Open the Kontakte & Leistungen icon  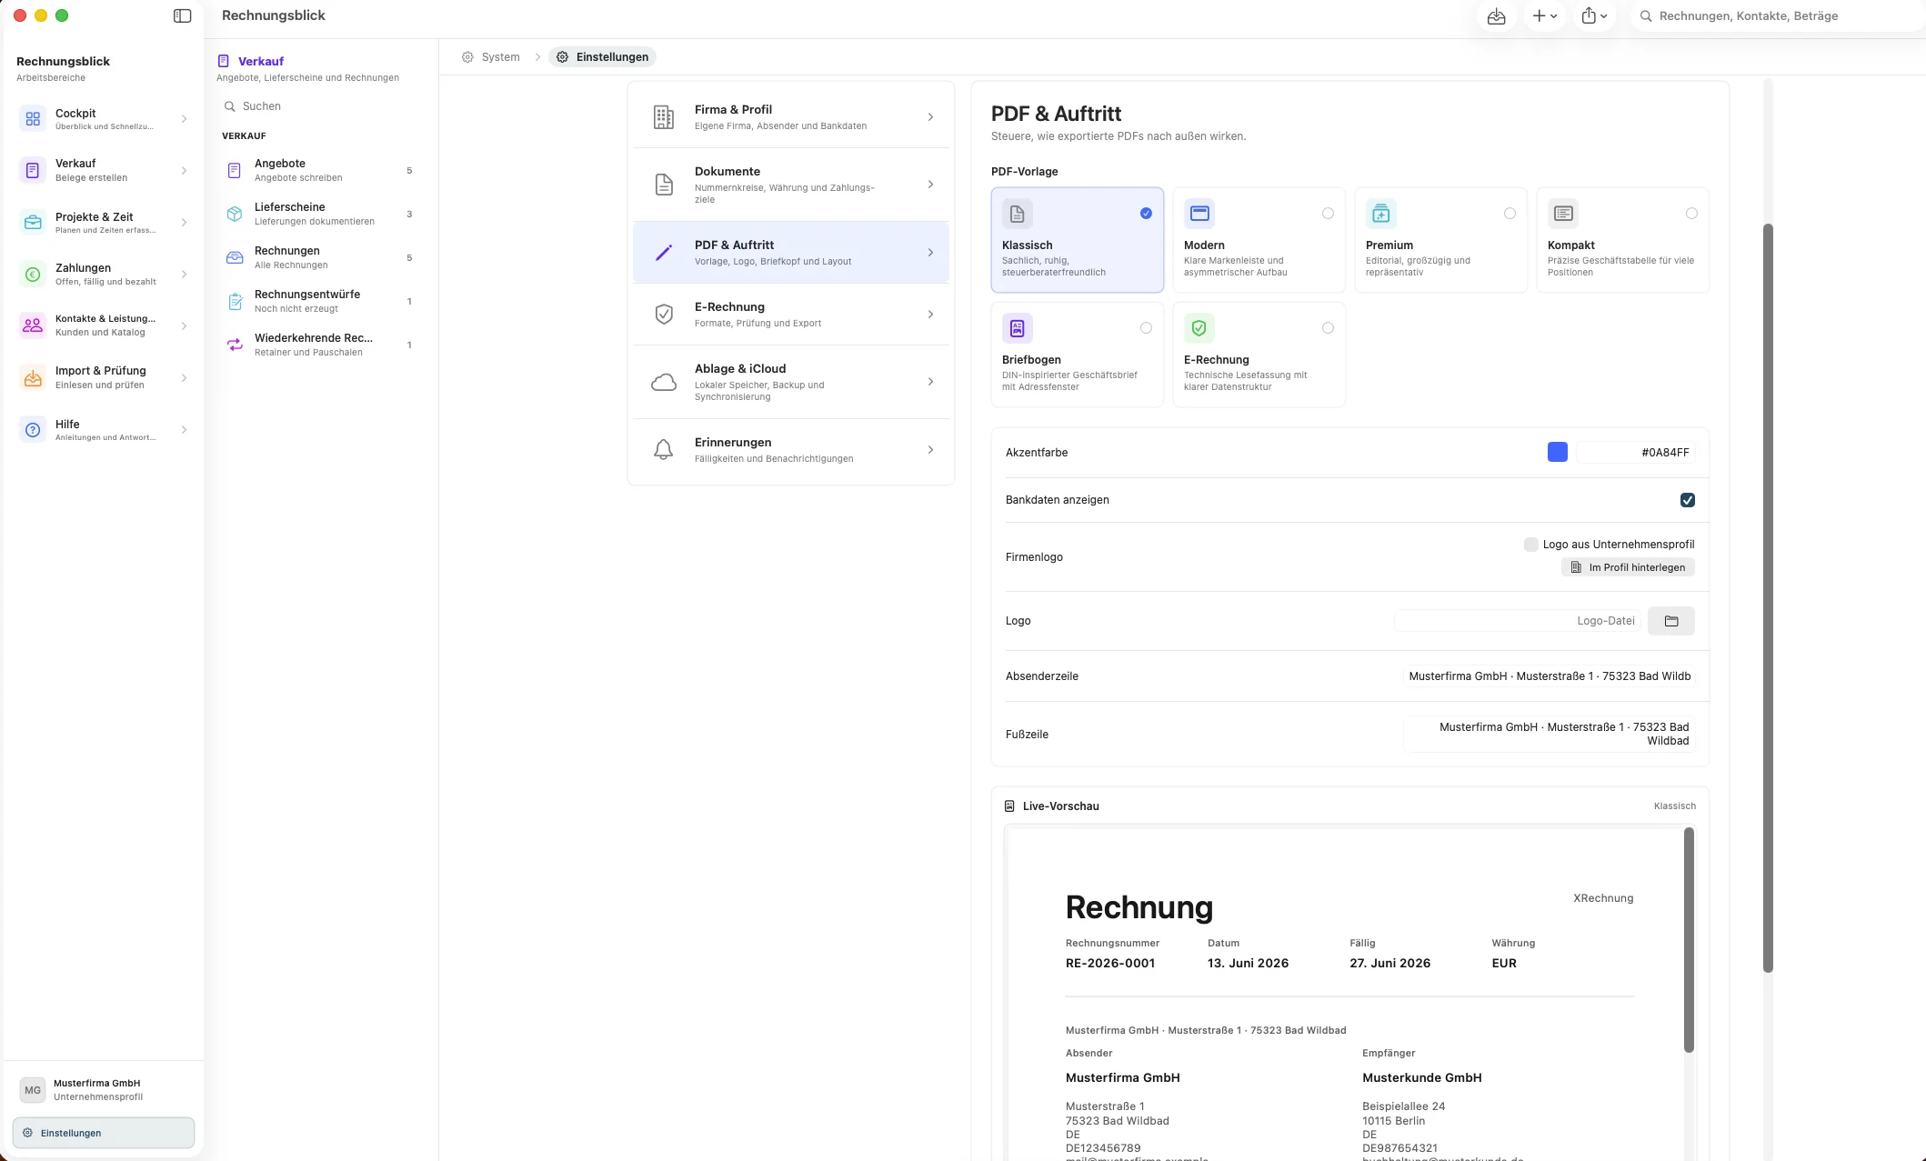pos(33,325)
